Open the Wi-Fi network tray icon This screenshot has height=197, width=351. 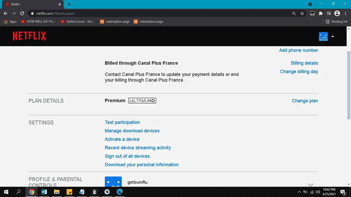point(312,192)
